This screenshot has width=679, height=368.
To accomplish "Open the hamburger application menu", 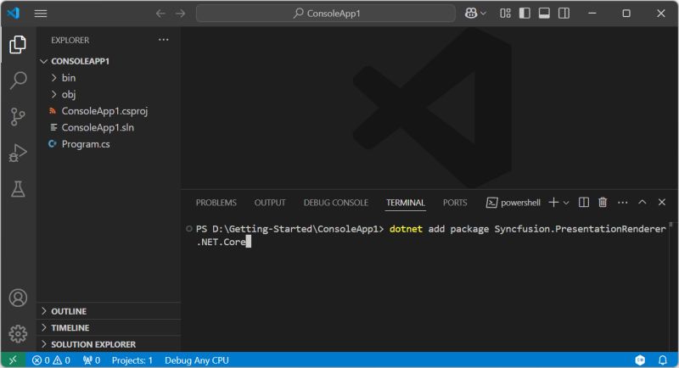I will click(x=41, y=14).
